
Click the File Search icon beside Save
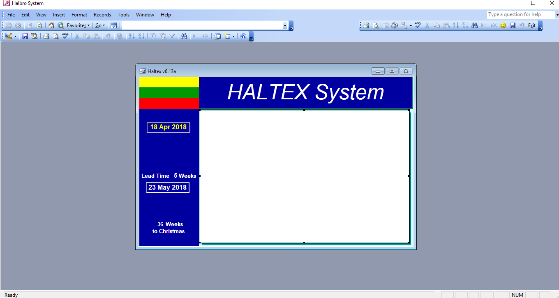34,36
